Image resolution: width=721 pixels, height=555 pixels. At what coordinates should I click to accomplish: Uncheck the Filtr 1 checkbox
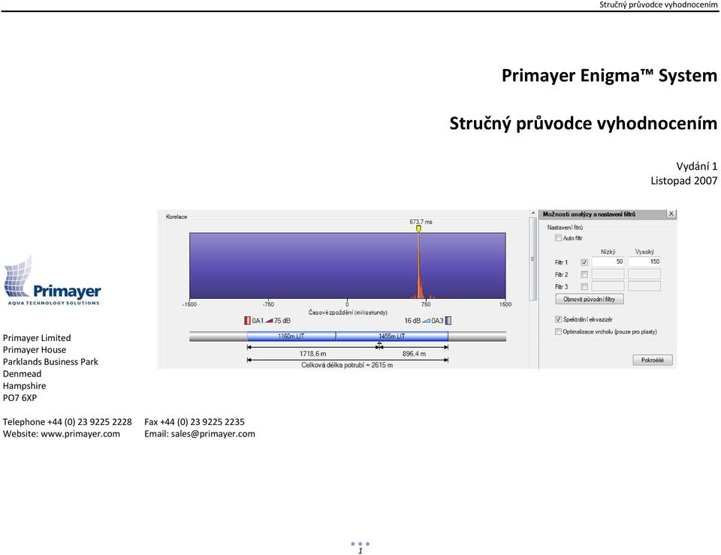click(x=584, y=262)
